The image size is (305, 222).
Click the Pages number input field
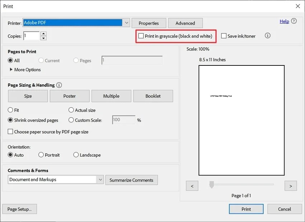[132, 60]
